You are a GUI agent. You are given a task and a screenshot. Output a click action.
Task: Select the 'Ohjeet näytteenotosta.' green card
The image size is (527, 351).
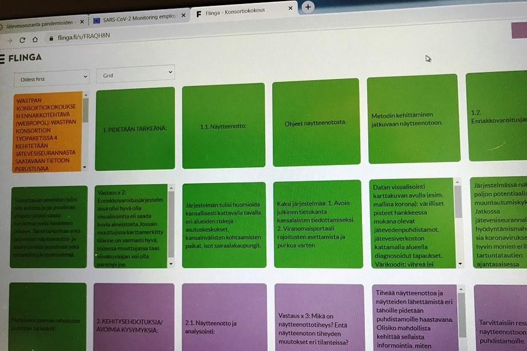[316, 123]
